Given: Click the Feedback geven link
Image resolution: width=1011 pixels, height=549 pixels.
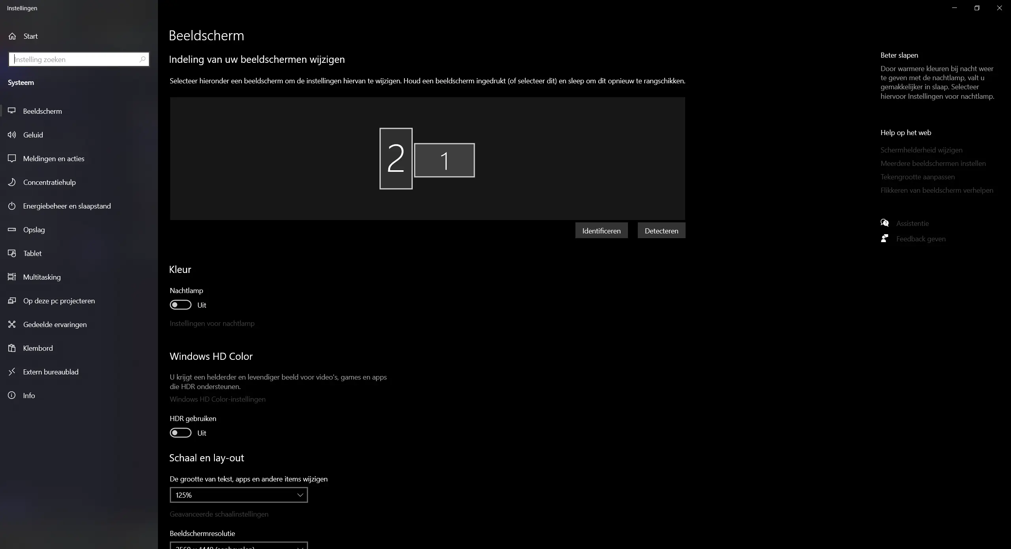Looking at the screenshot, I should point(921,239).
